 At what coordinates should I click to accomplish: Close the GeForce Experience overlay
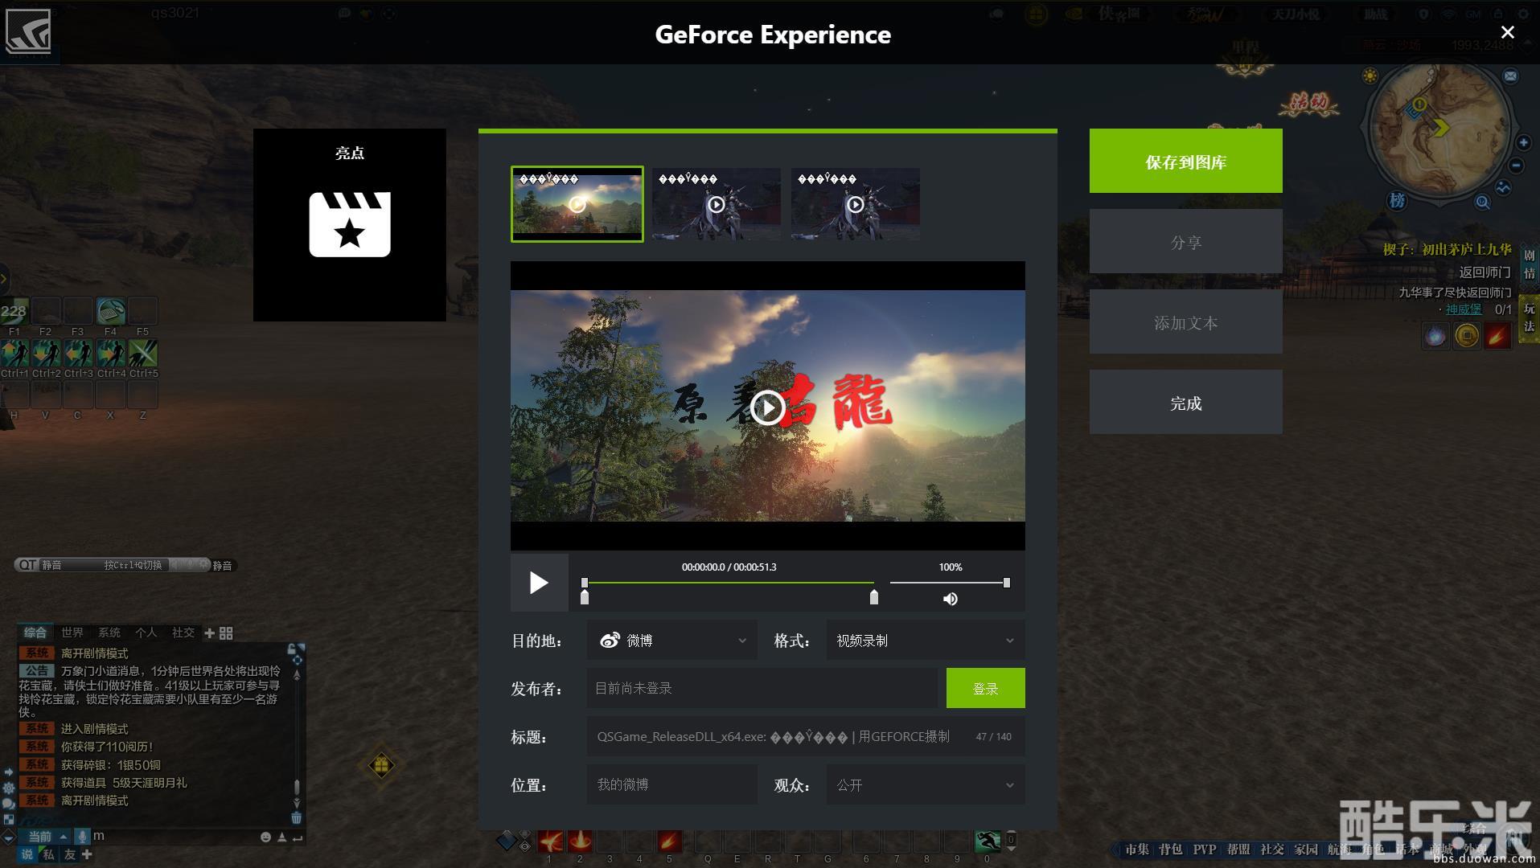coord(1508,32)
